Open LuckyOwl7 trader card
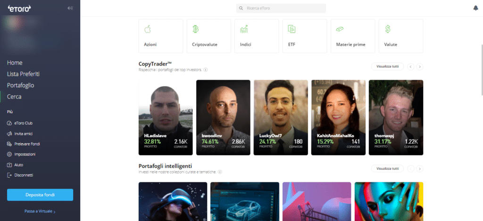 (281, 118)
